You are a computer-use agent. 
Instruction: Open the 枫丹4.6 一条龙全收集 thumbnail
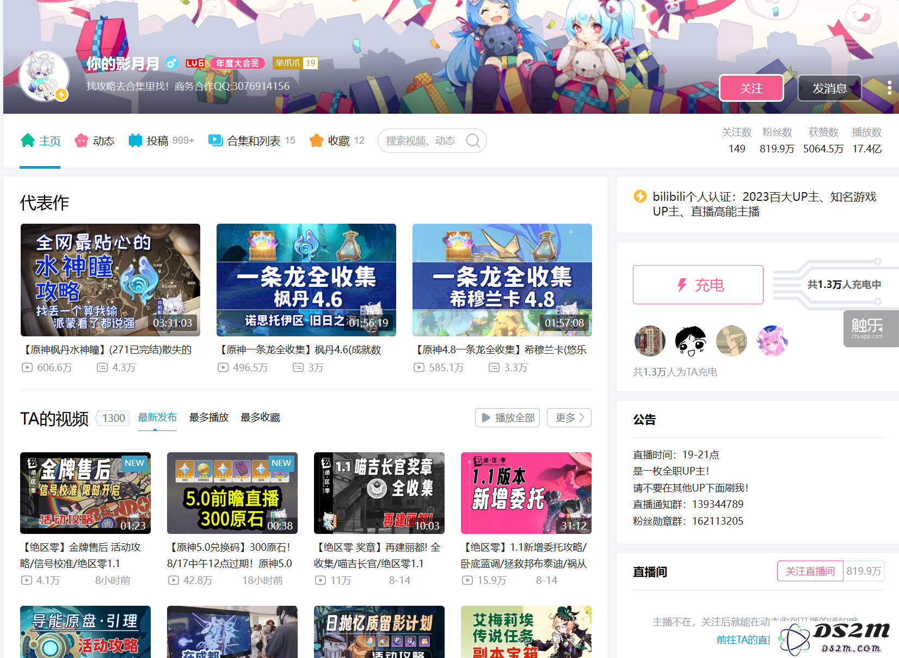pyautogui.click(x=306, y=280)
